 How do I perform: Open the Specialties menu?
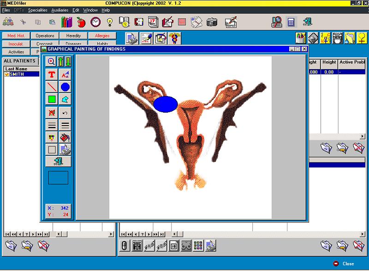pyautogui.click(x=38, y=10)
